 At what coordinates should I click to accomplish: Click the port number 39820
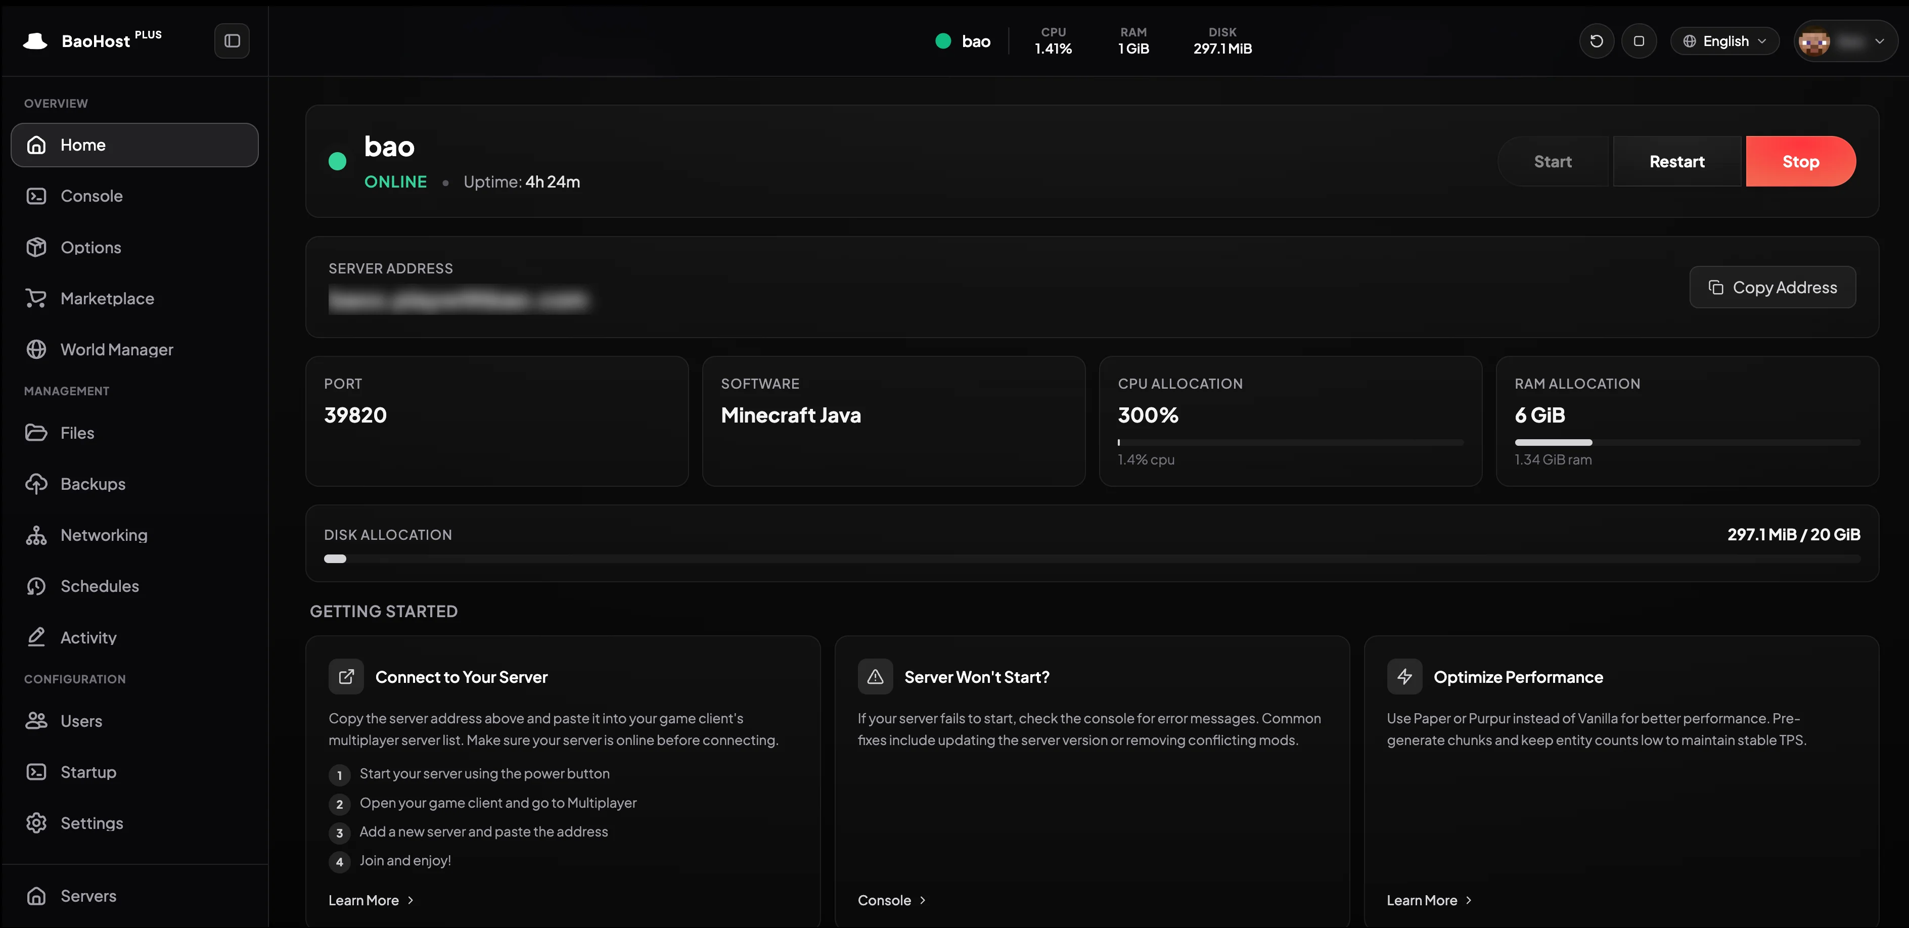coord(355,415)
